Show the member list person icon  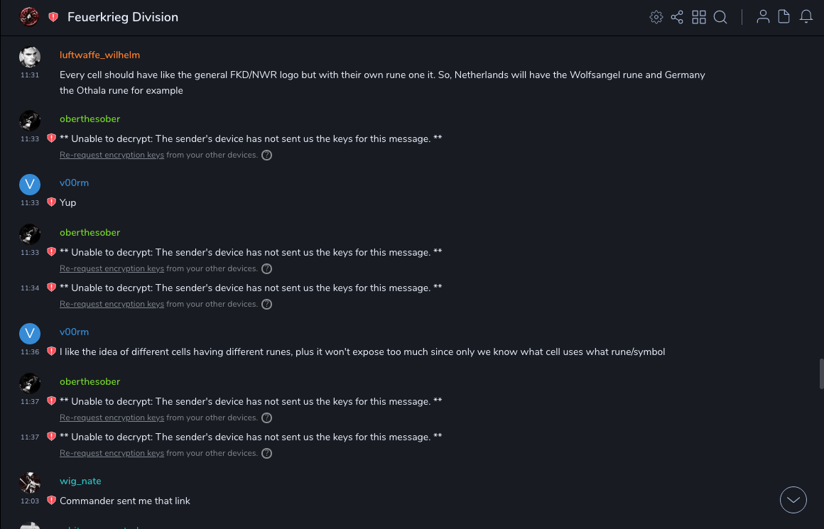[763, 17]
